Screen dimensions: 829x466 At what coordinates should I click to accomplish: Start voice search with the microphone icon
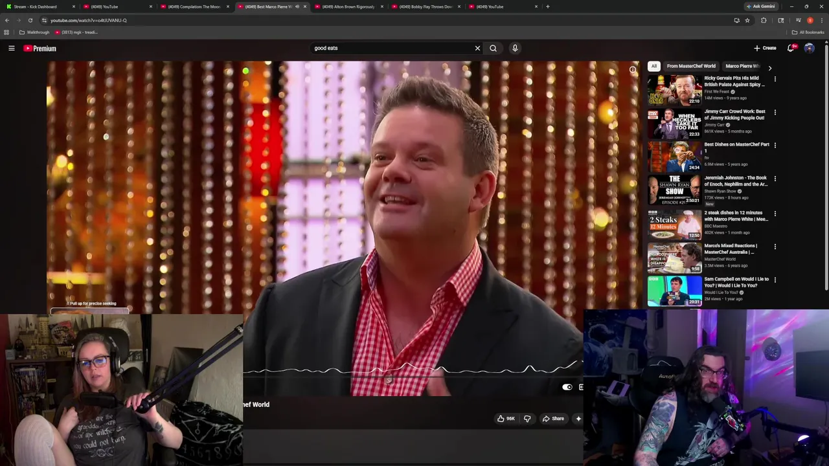(x=515, y=48)
